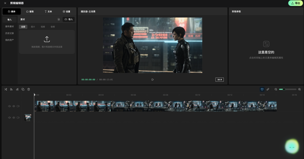Image resolution: width=304 pixels, height=159 pixels.
Task: Toggle visibility of the first track
Action: click(14, 106)
